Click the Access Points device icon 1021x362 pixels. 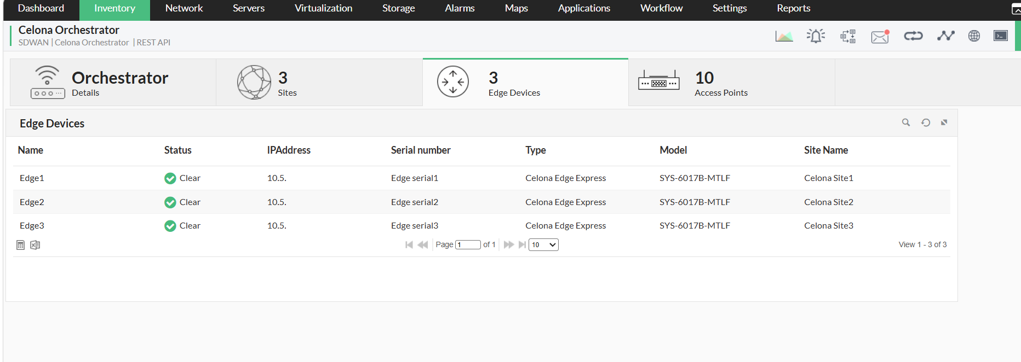tap(659, 80)
